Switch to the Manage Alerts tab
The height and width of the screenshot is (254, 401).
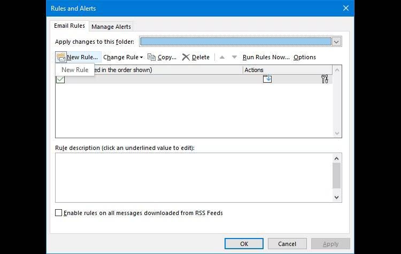pos(111,27)
